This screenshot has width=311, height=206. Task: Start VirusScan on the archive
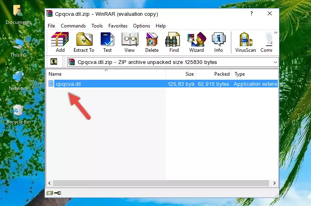pos(245,42)
